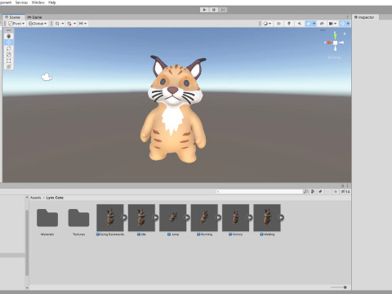Click the cloud object in the sky
392x294 pixels.
click(x=47, y=77)
